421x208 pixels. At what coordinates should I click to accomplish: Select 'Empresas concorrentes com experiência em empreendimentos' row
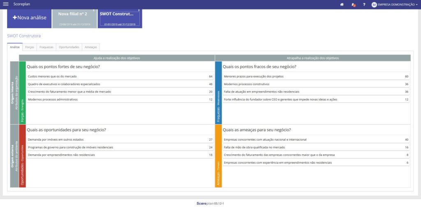[316, 163]
